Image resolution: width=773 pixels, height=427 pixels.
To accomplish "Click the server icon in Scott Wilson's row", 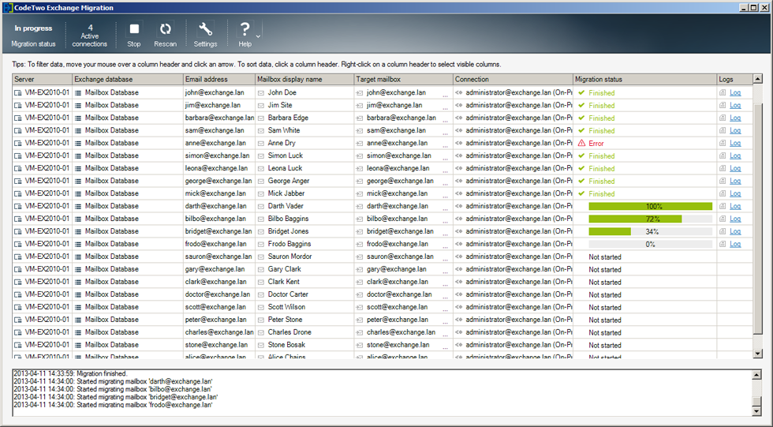I will 17,307.
